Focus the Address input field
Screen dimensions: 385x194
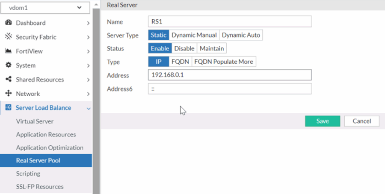(229, 75)
